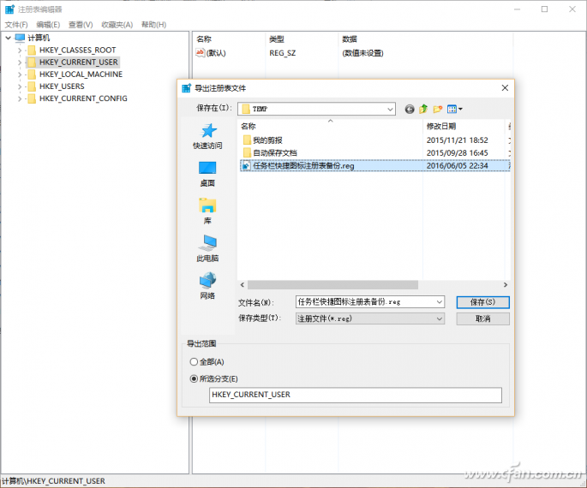587x488 pixels.
Task: Select the 我的剪报 folder row
Action: click(x=374, y=140)
